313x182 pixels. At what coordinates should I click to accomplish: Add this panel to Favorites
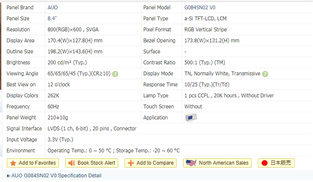pyautogui.click(x=33, y=163)
